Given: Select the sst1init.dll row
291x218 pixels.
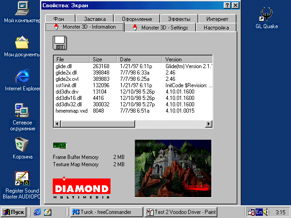Looking at the screenshot, I should coord(133,85).
